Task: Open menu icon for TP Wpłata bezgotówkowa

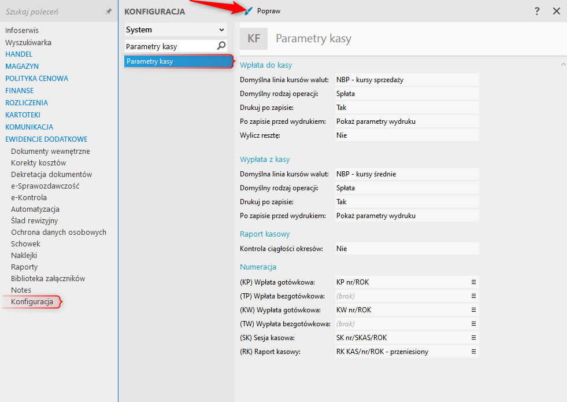Action: pos(473,296)
